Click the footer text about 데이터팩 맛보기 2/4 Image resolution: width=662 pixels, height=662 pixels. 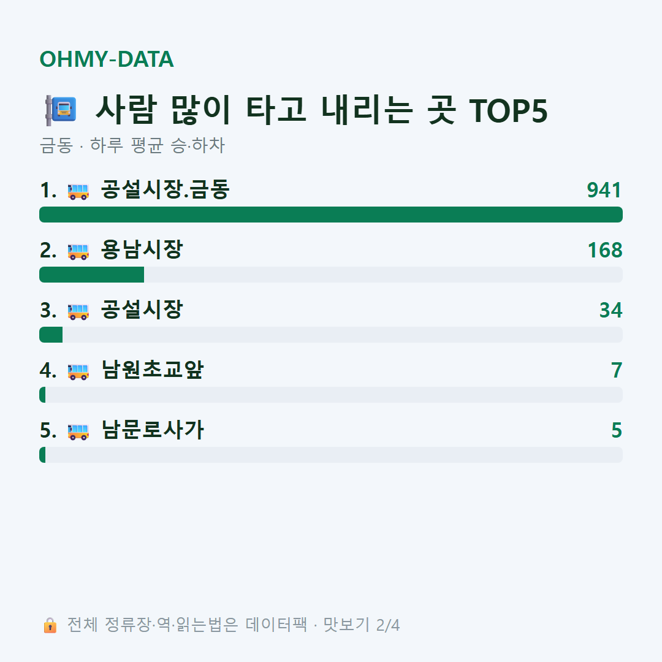[234, 625]
